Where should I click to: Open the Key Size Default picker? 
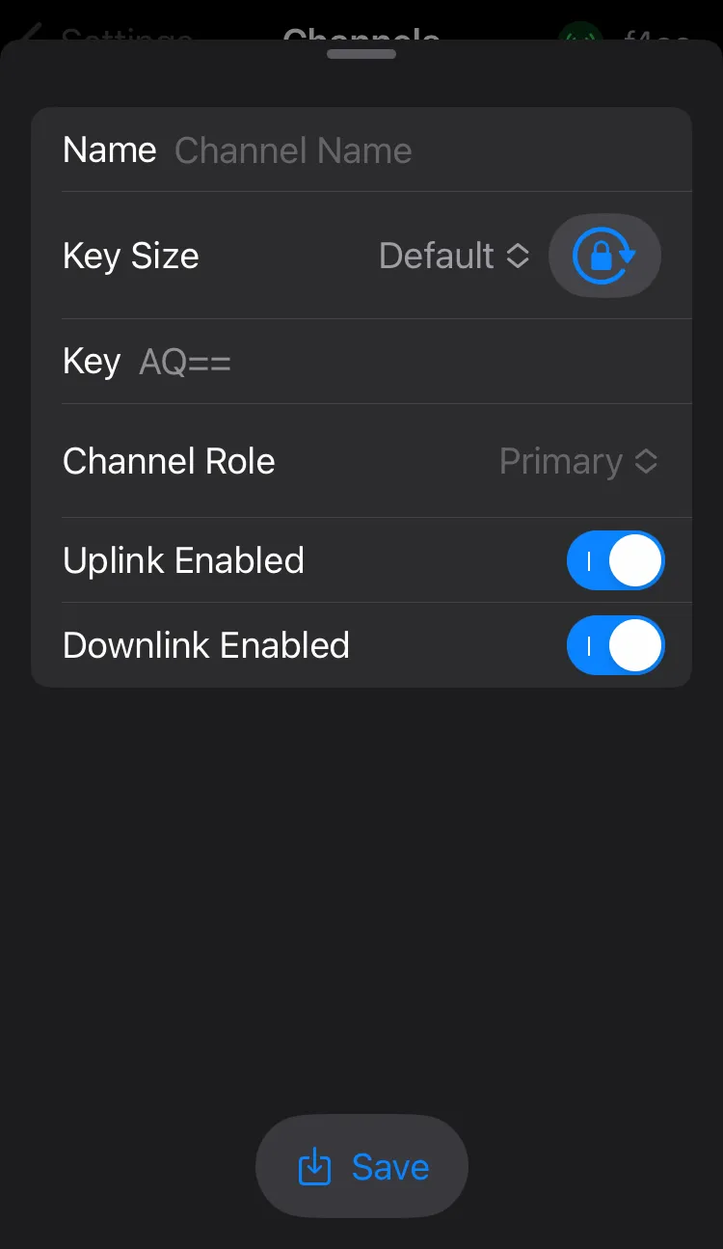(437, 256)
